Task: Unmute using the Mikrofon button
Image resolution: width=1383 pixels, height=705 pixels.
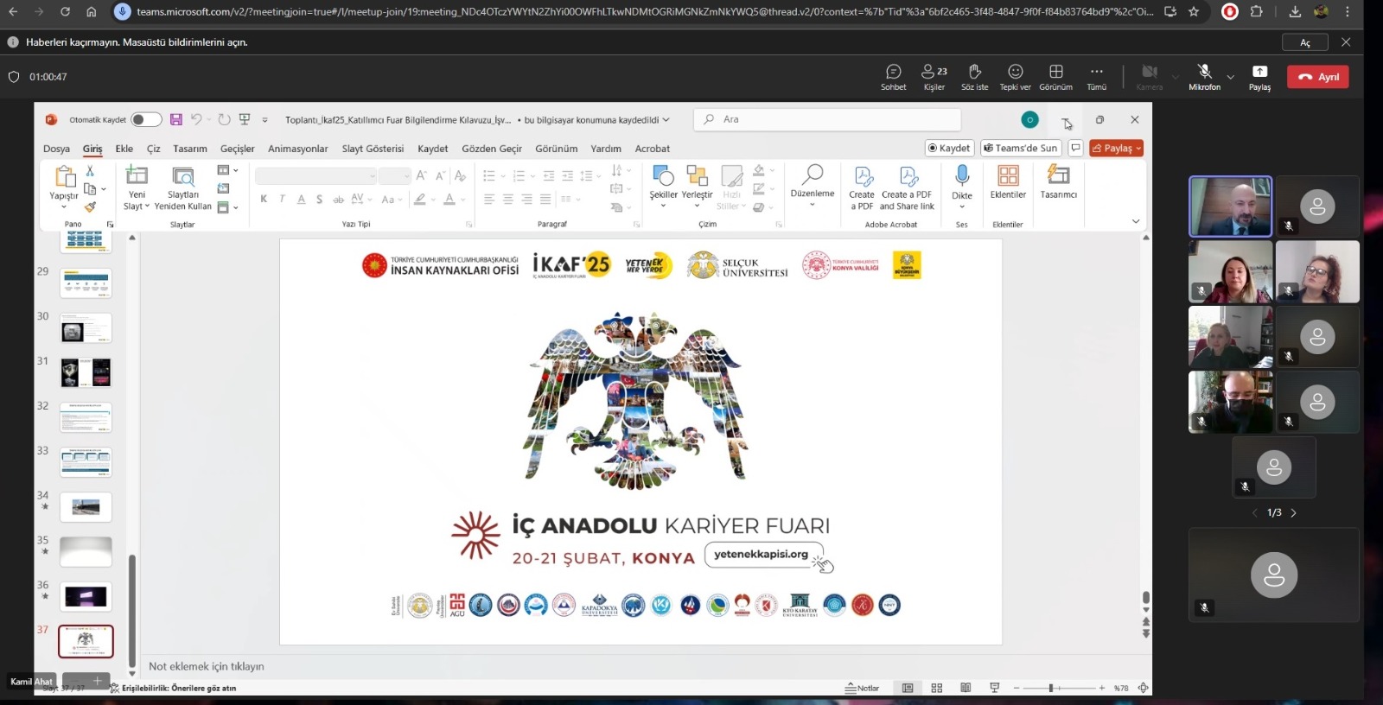Action: [x=1204, y=76]
